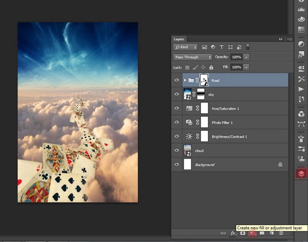Add a layer mask button
Screen dimensions: 308x242
pyautogui.click(x=243, y=233)
